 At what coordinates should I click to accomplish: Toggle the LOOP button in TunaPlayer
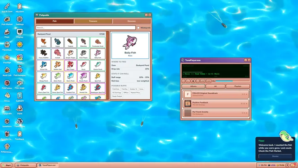click(x=203, y=81)
